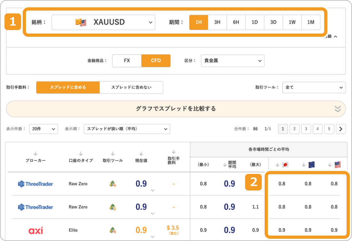The height and width of the screenshot is (241, 352).
Task: Click the first ThreeTrader logo
Action: coord(36,184)
